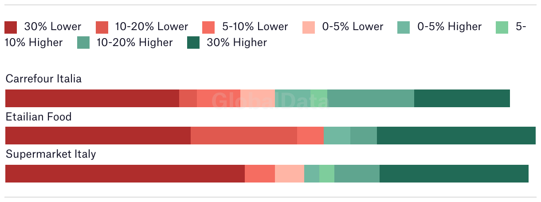Click the 0-5% Higher legend swatch

click(x=404, y=27)
